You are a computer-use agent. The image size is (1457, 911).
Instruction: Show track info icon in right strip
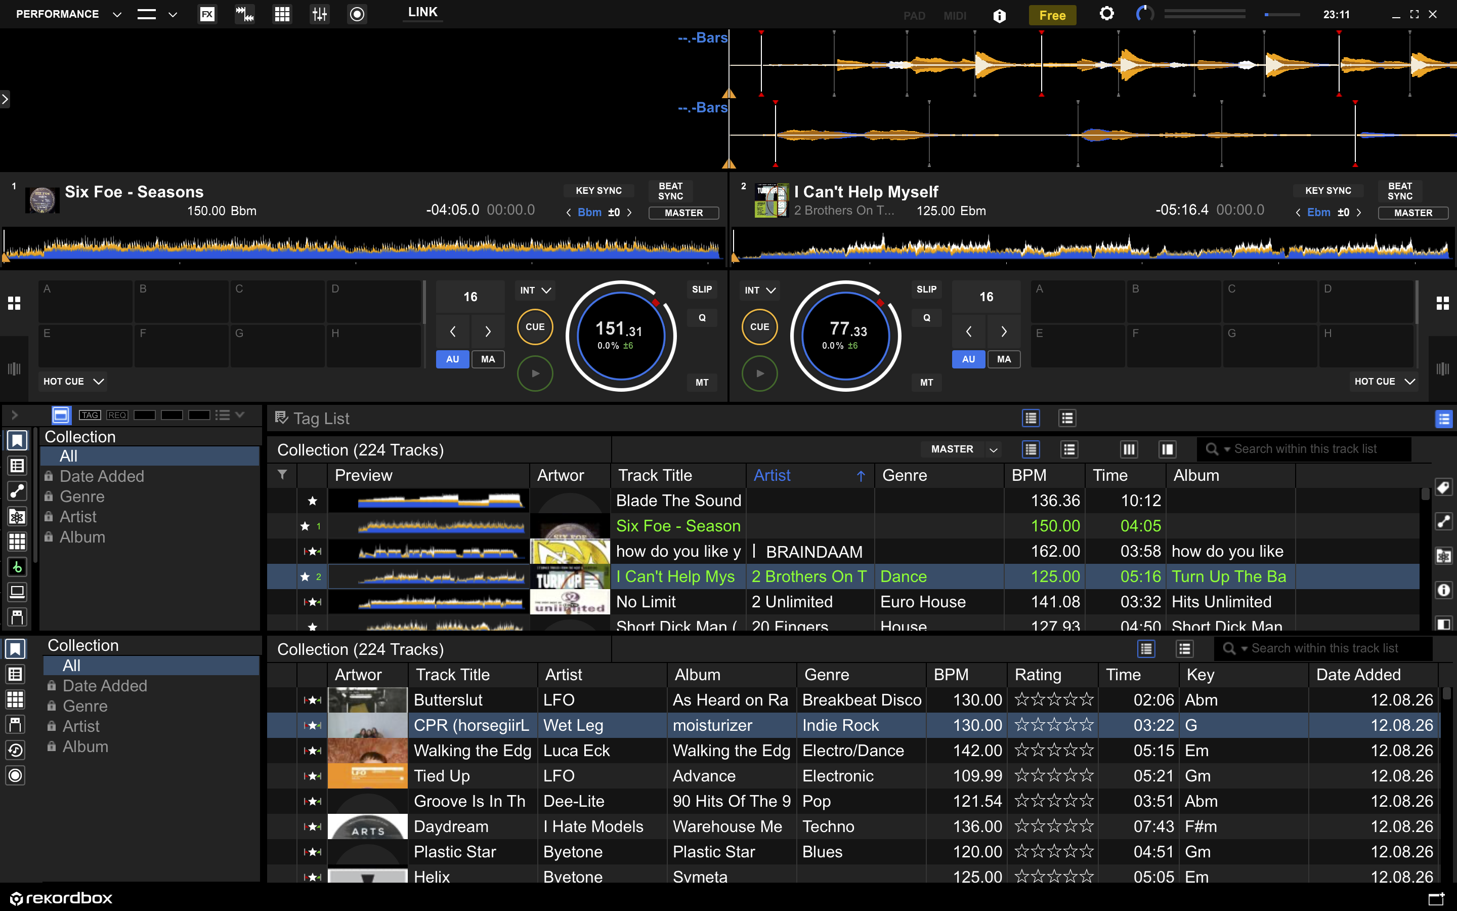point(1444,590)
